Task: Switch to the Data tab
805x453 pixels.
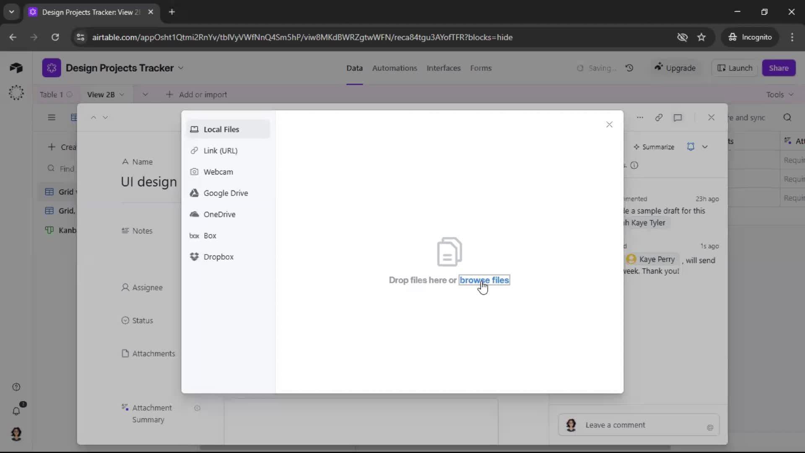Action: click(x=354, y=68)
